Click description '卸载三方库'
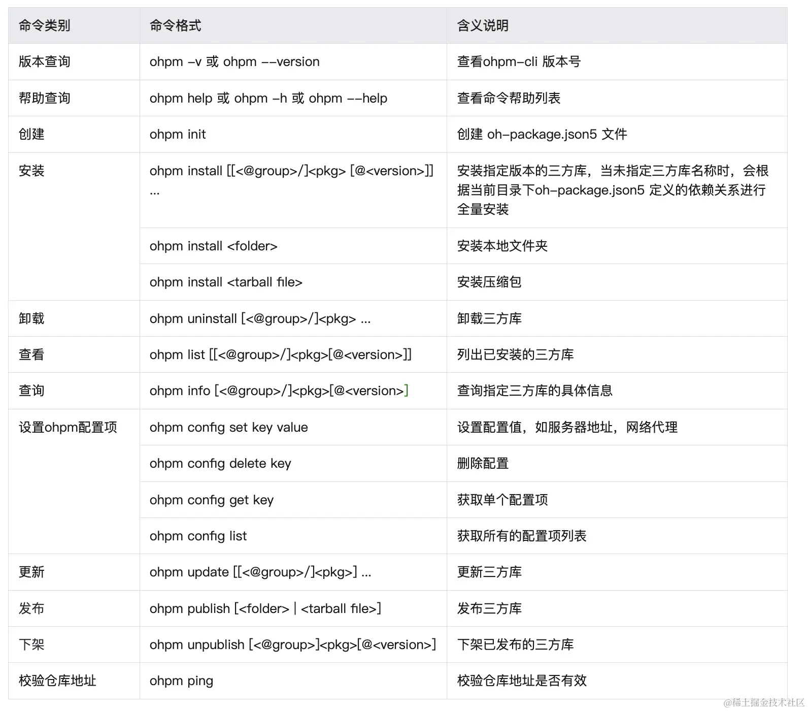 tap(489, 318)
